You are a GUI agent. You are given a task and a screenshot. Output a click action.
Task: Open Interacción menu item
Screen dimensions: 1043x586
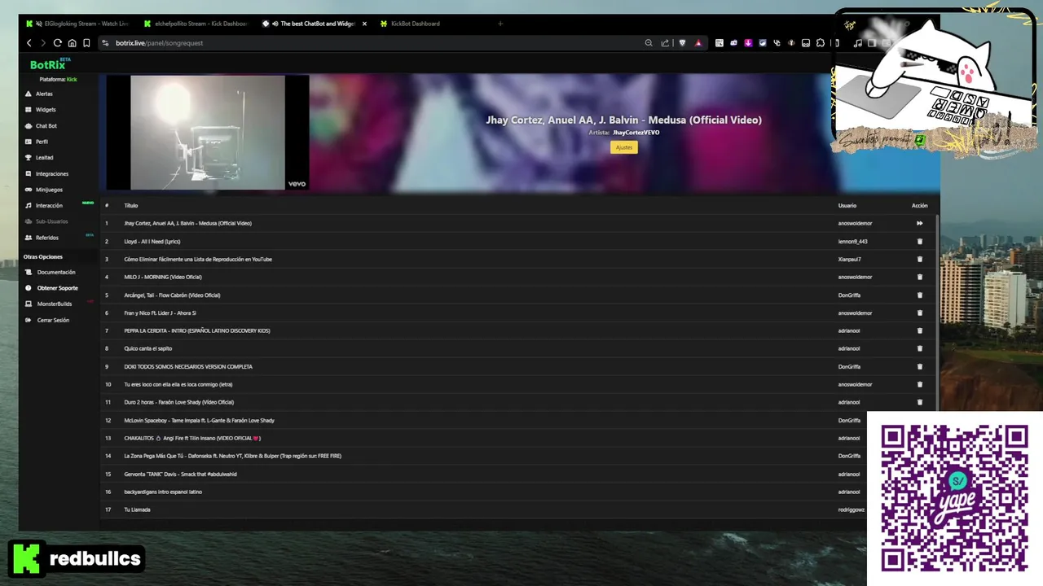coord(49,205)
